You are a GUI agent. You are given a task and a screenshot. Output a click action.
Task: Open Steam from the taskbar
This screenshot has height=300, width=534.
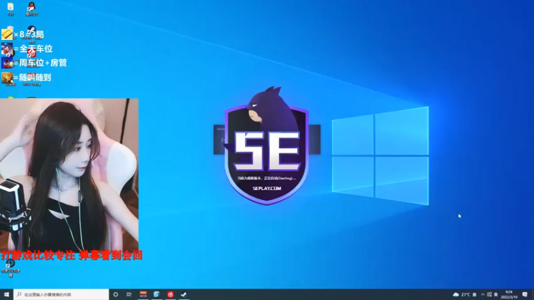pyautogui.click(x=184, y=295)
